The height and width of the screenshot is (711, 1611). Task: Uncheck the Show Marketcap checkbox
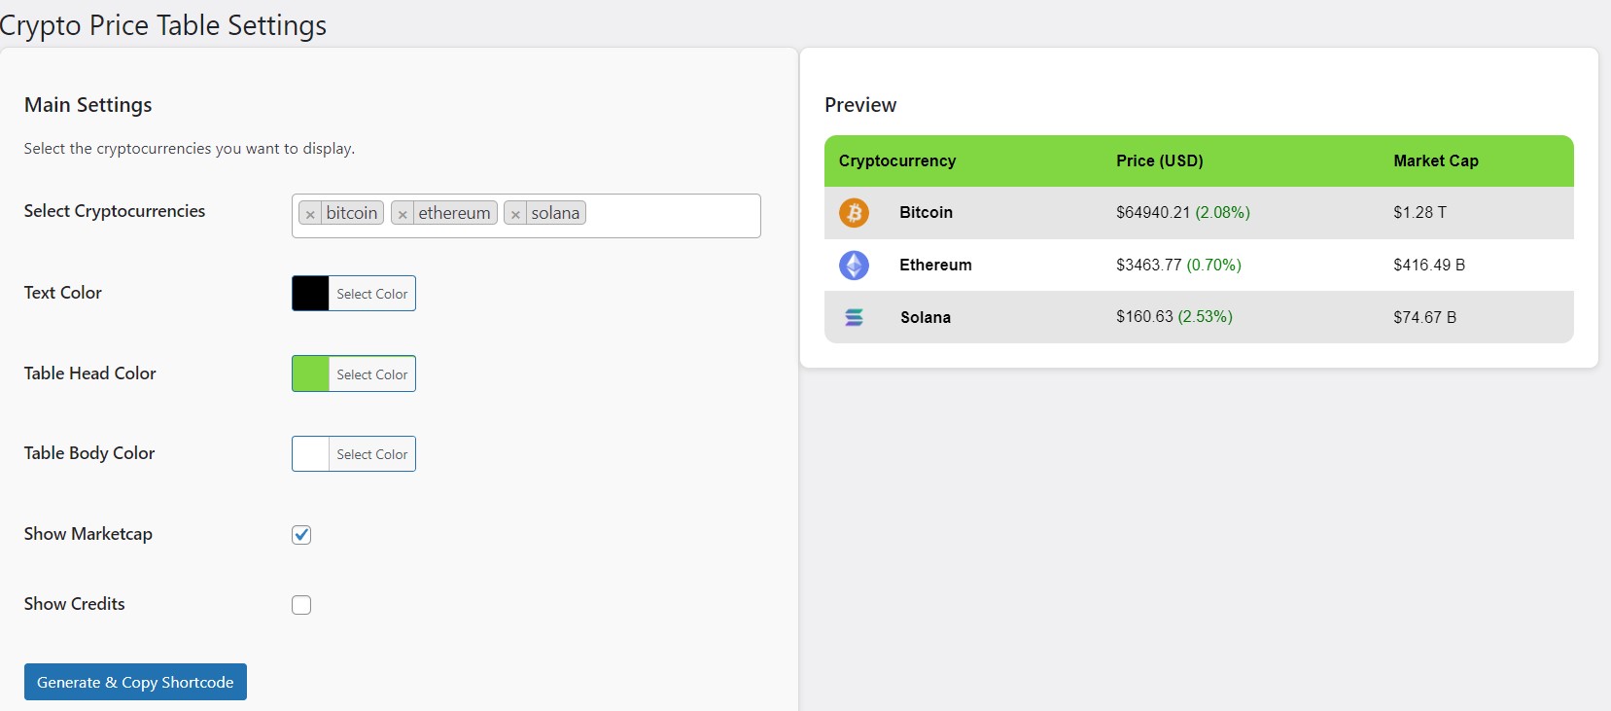point(301,535)
